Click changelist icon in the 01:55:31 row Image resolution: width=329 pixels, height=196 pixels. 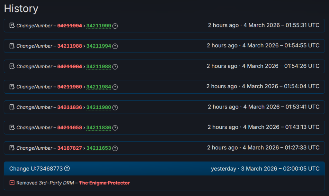pos(12,26)
